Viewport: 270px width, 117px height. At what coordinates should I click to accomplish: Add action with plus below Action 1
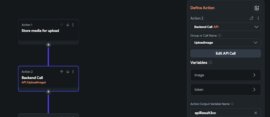(x=48, y=45)
